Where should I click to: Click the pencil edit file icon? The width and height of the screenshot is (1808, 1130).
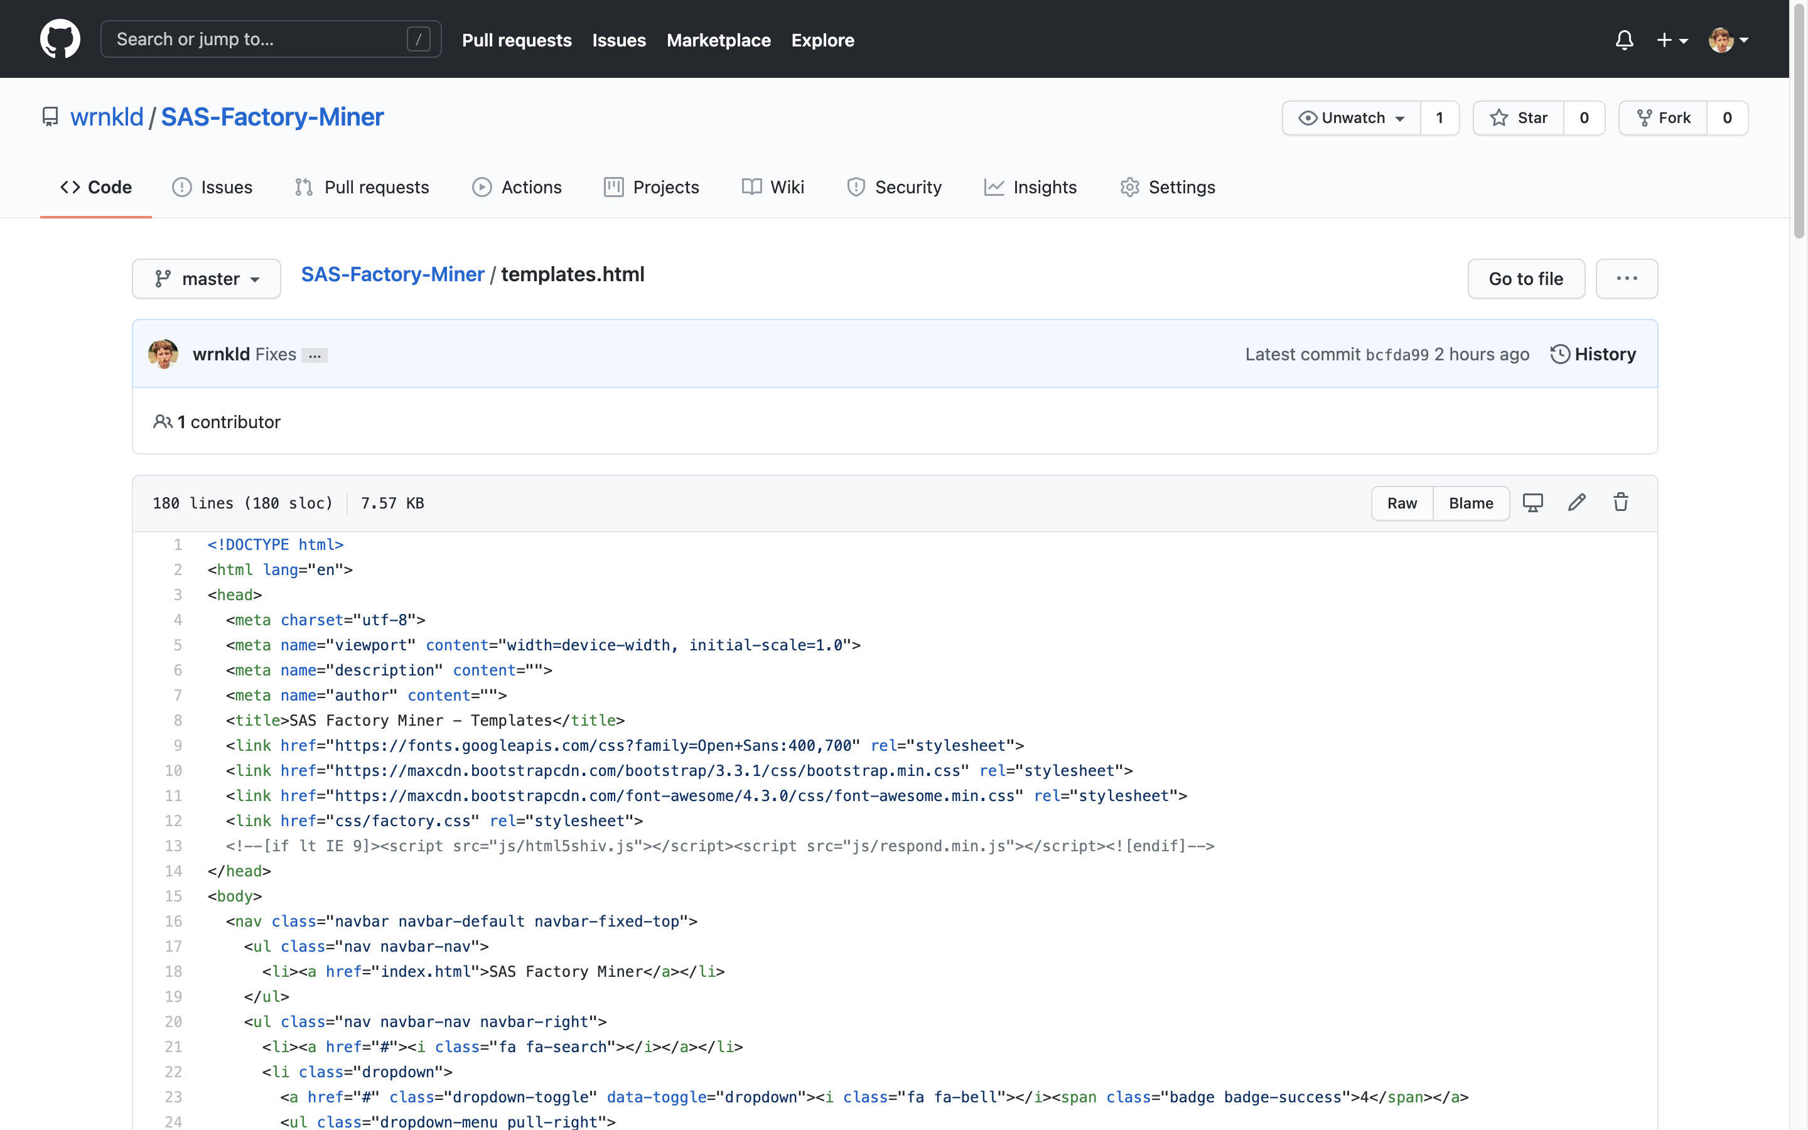coord(1576,503)
